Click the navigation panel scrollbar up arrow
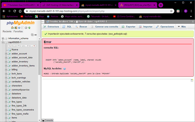This screenshot has width=195, height=122. point(39,39)
